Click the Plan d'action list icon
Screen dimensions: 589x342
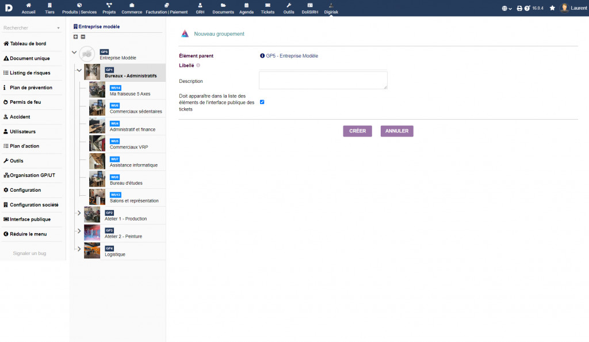point(6,146)
